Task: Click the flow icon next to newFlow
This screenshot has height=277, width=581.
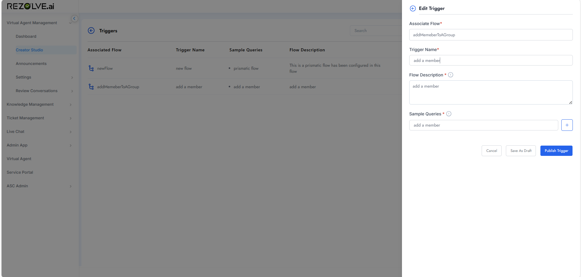Action: (91, 68)
